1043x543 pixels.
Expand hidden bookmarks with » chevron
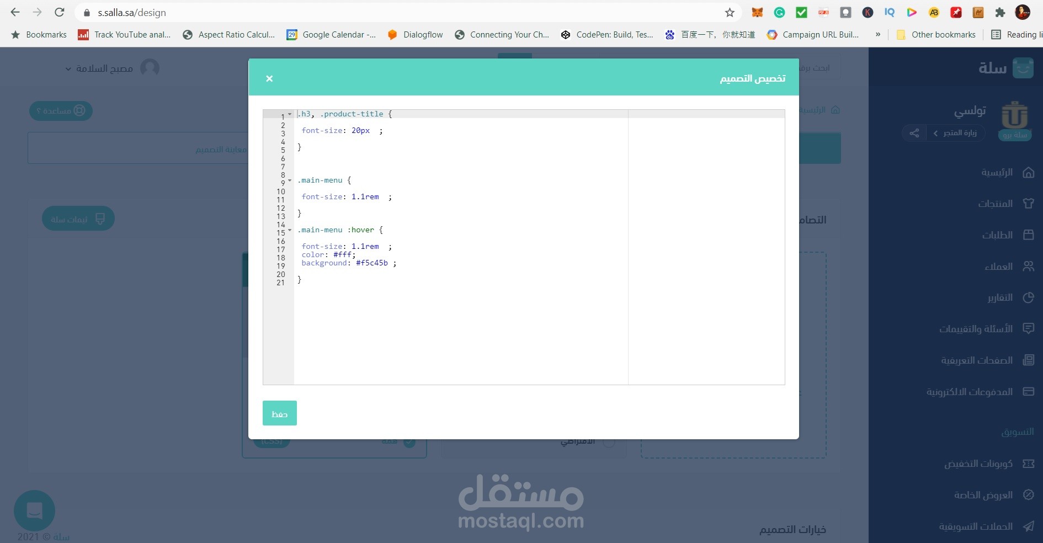pyautogui.click(x=877, y=34)
